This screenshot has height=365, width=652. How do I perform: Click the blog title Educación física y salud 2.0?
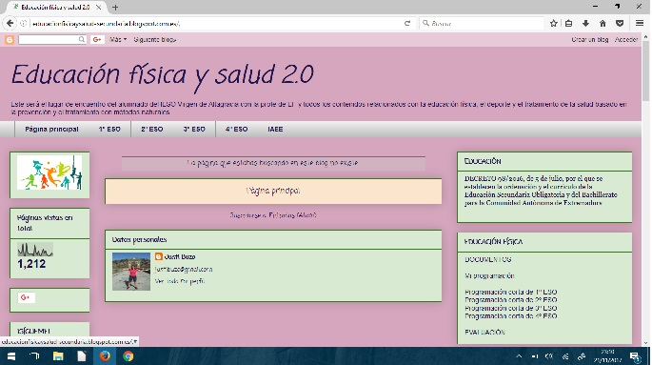(x=163, y=75)
